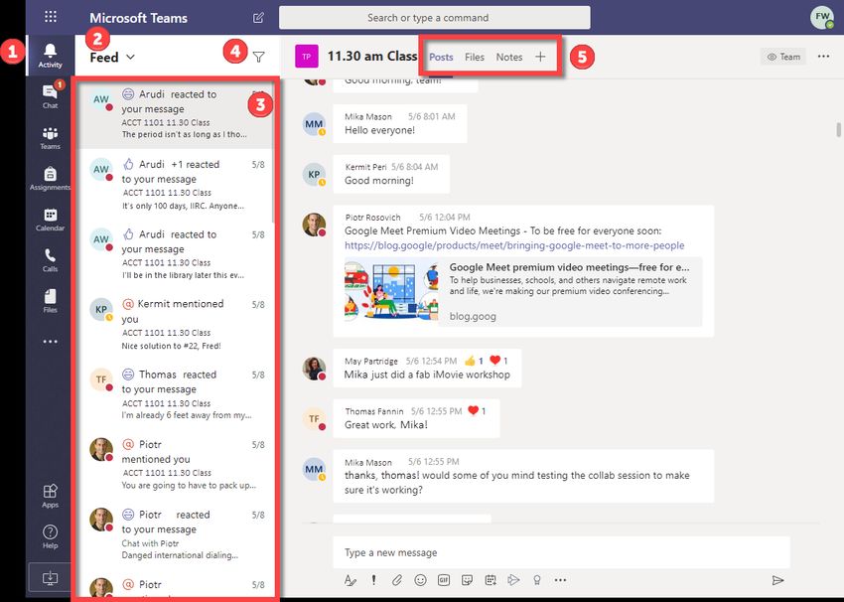This screenshot has width=844, height=602.
Task: Click Mika's message about testing the collab session
Action: (523, 476)
